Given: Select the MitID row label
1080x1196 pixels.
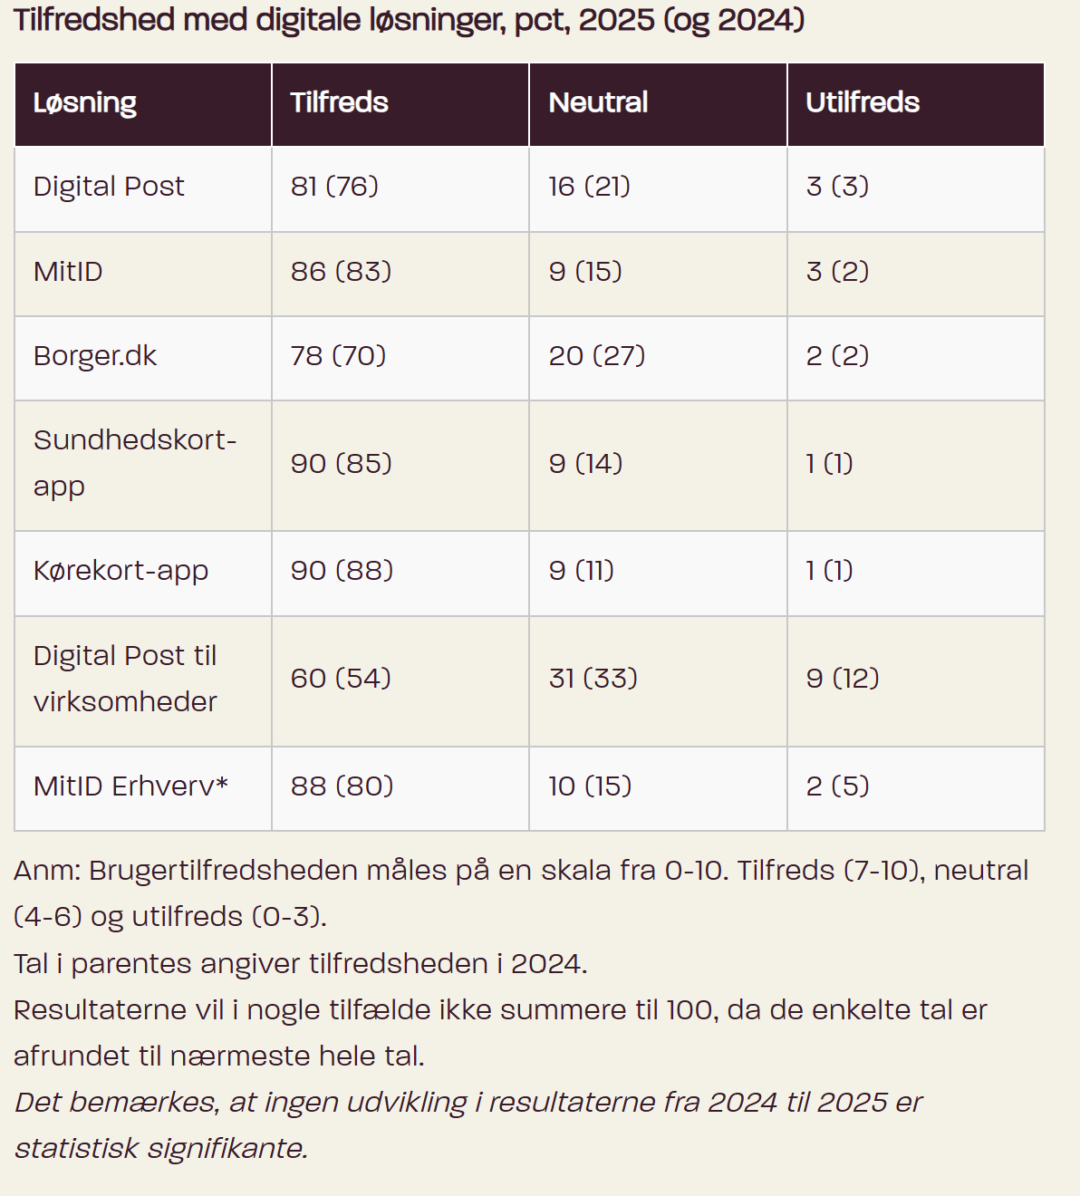Looking at the screenshot, I should [68, 272].
